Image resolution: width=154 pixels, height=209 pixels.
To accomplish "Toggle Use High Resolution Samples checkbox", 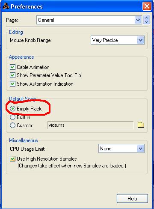I will [12, 159].
